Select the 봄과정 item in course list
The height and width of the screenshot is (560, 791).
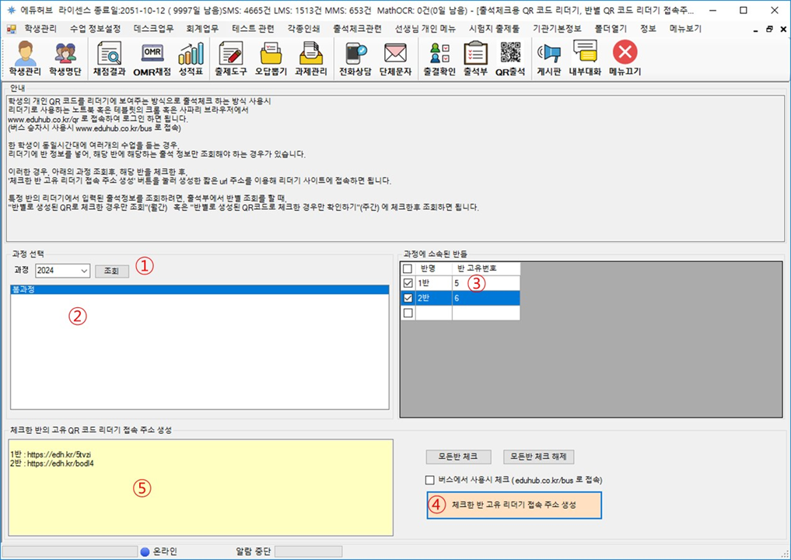pos(198,289)
